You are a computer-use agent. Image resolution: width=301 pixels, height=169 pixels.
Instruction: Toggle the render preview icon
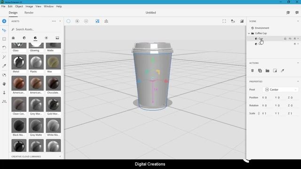242,21
